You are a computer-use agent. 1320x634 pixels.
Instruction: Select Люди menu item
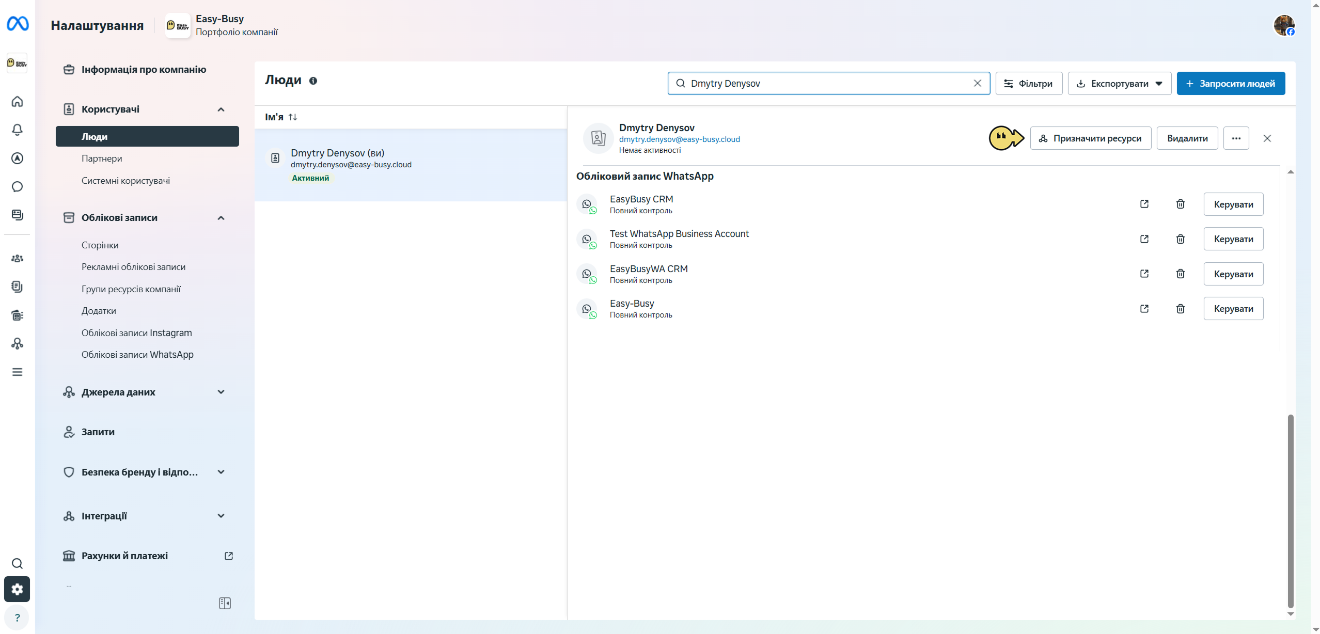point(147,136)
